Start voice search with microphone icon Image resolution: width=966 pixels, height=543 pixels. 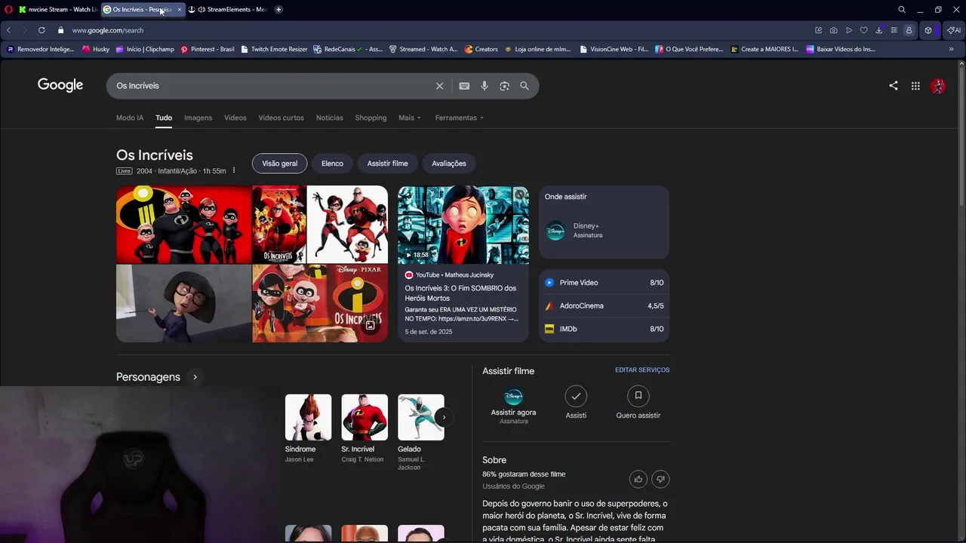(485, 86)
